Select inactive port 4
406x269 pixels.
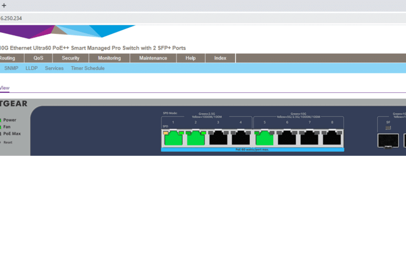pyautogui.click(x=241, y=138)
